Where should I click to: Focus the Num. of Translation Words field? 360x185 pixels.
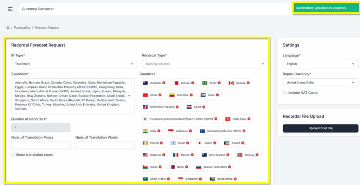pyautogui.click(x=105, y=145)
